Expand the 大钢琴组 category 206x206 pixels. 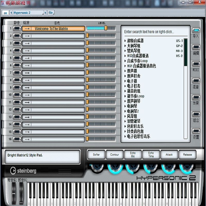[125, 46]
